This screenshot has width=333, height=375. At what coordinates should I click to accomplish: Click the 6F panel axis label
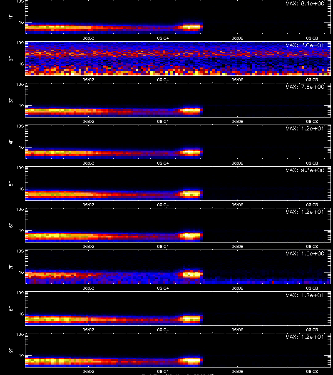tap(11, 225)
